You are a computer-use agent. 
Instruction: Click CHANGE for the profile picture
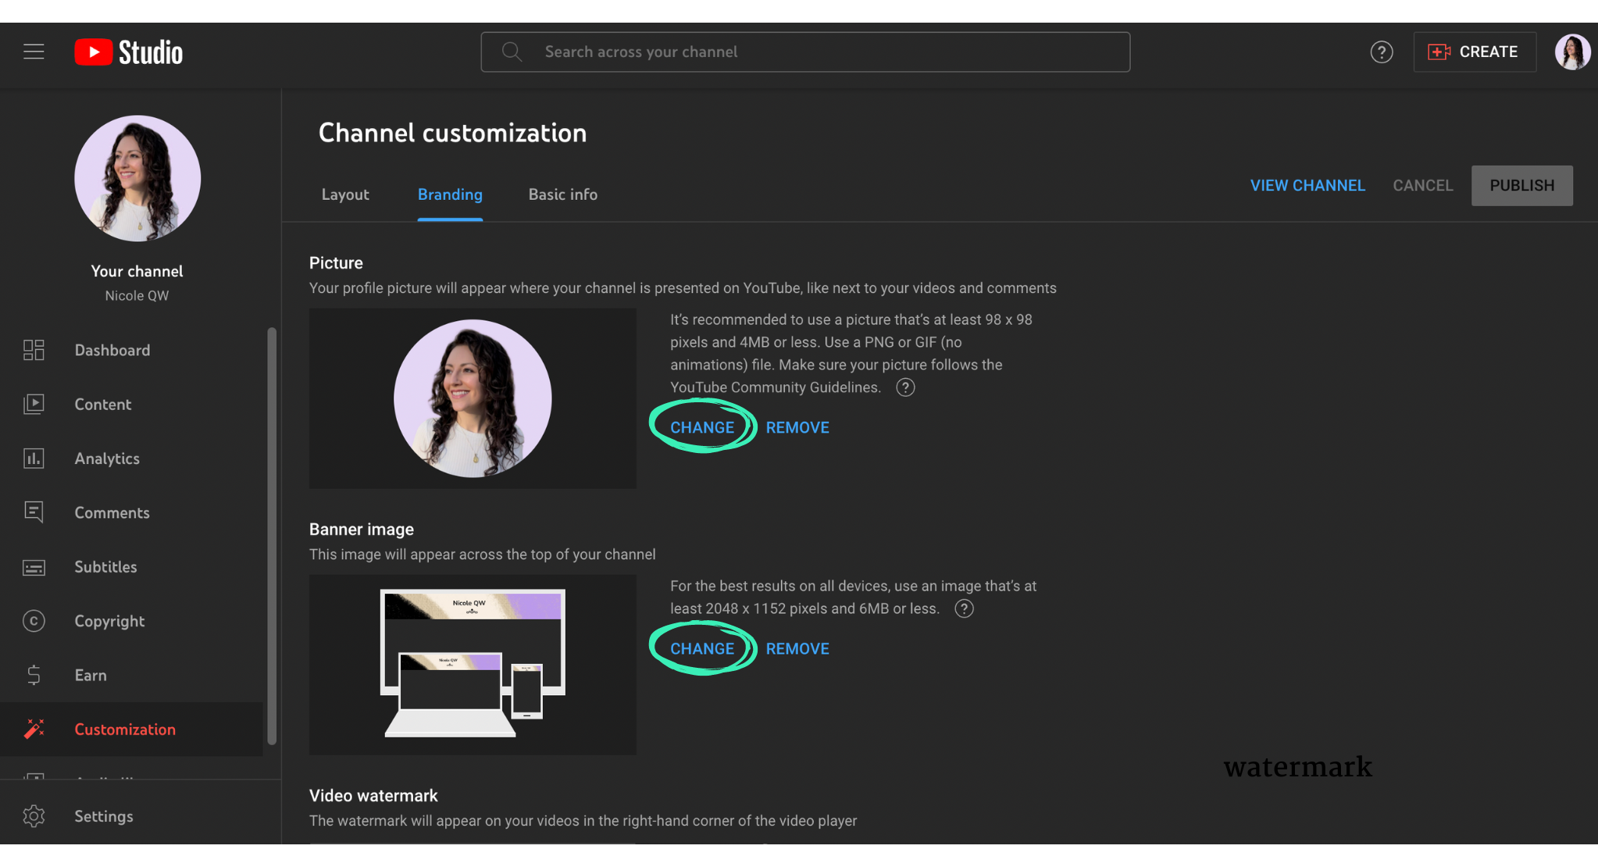(x=701, y=427)
